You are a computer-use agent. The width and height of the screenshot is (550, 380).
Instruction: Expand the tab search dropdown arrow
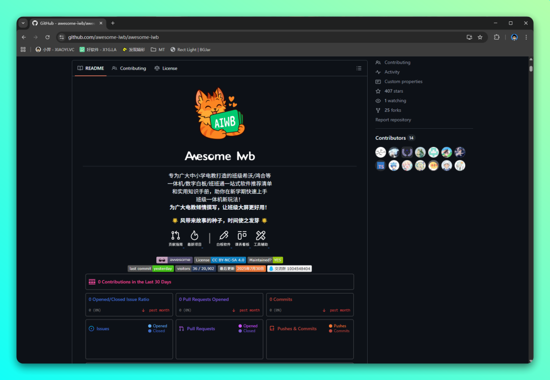23,23
